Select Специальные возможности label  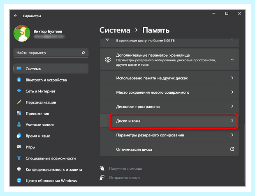(x=51, y=159)
